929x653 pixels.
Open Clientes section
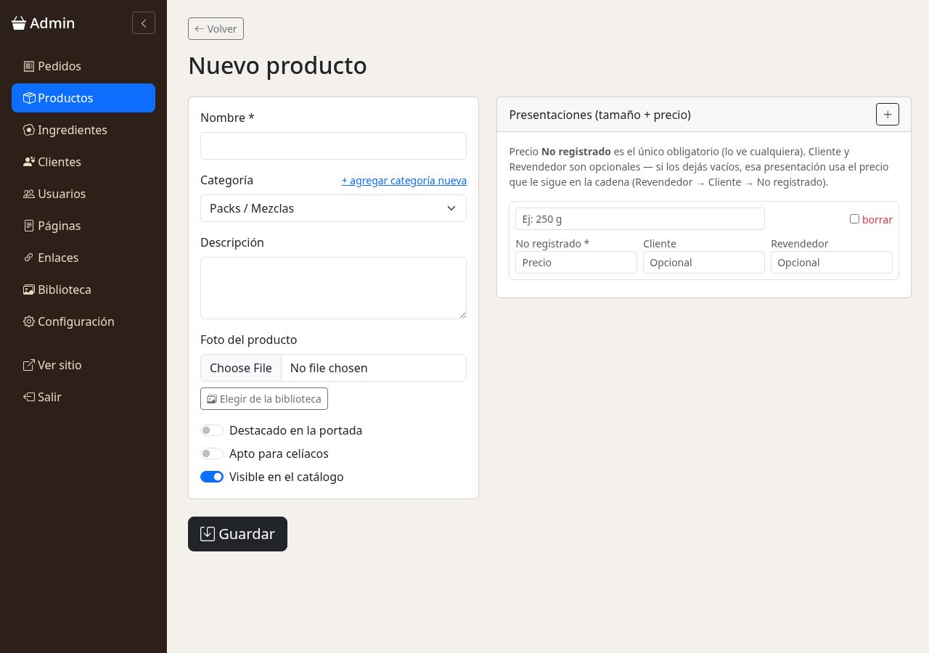pyautogui.click(x=83, y=162)
